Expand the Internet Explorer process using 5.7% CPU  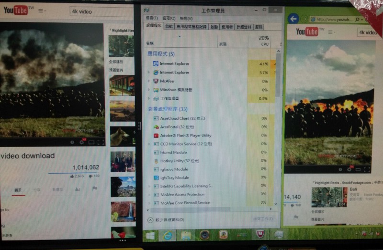pos(148,73)
